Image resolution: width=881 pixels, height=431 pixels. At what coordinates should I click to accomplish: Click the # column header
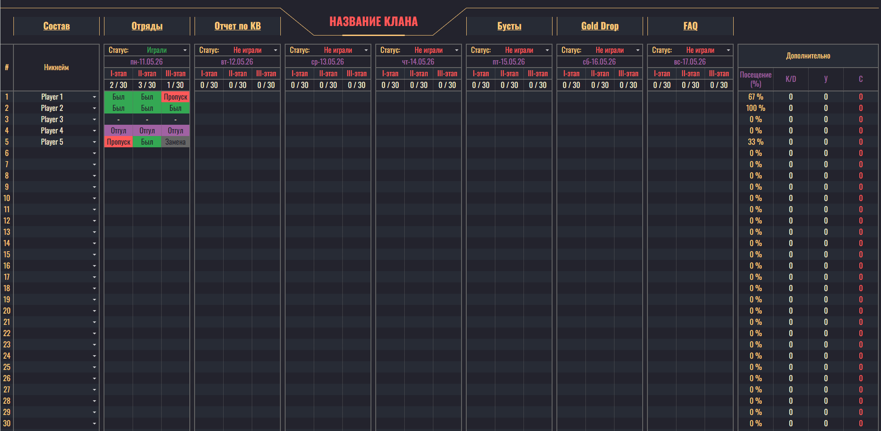pyautogui.click(x=7, y=68)
